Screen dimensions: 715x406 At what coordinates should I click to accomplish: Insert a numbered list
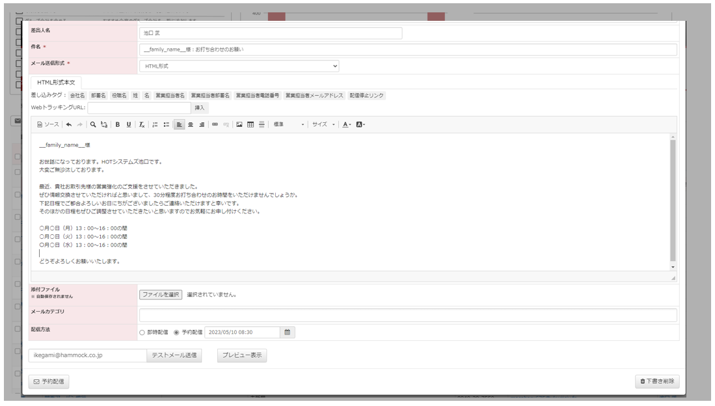coord(155,124)
